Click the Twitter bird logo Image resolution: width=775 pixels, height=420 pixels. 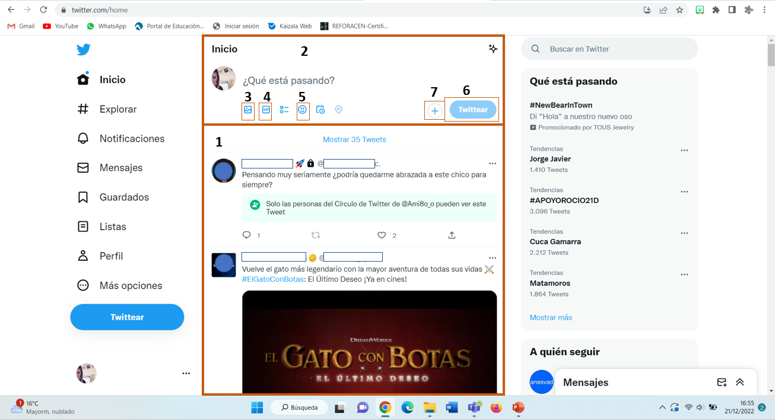tap(83, 49)
